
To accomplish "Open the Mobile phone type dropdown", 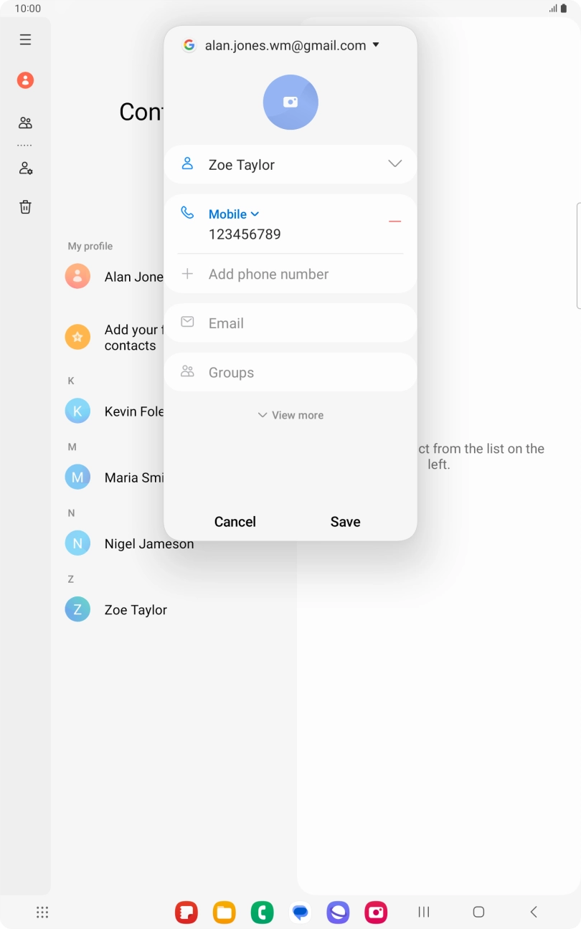I will pyautogui.click(x=234, y=214).
